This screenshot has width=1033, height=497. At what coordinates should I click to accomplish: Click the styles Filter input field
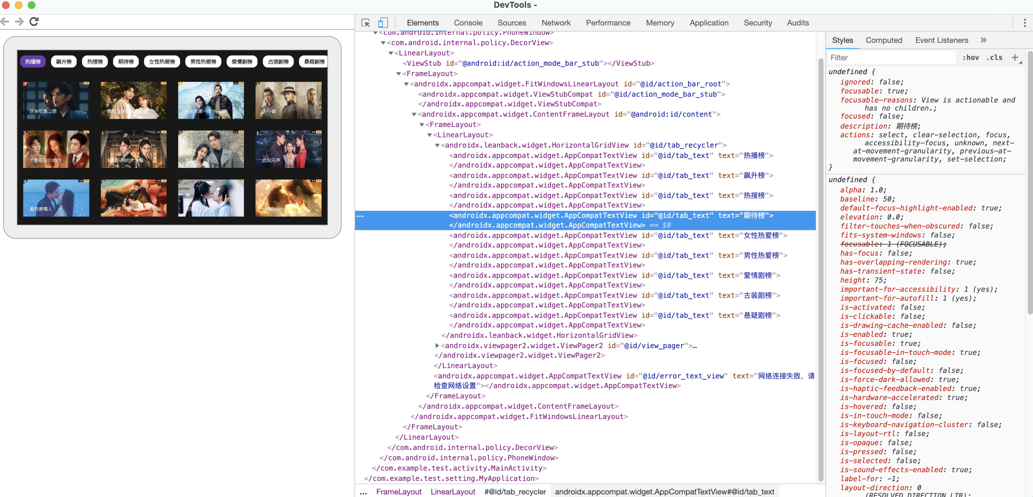pos(890,57)
